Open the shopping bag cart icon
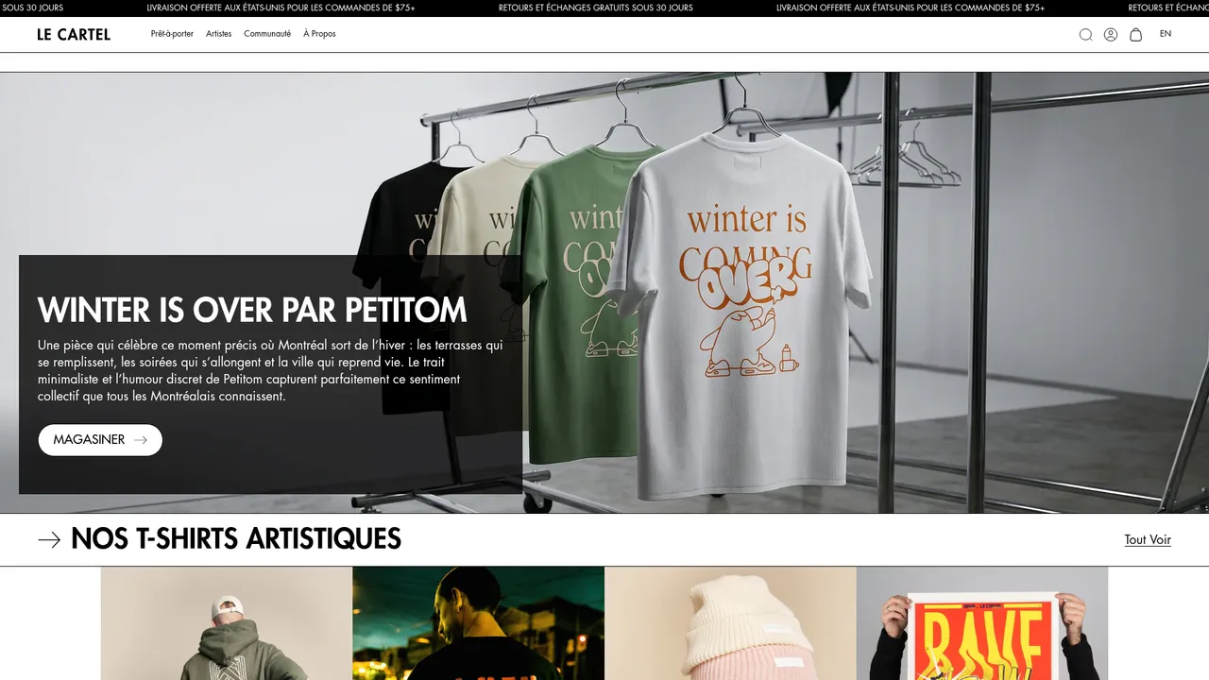 (1136, 35)
